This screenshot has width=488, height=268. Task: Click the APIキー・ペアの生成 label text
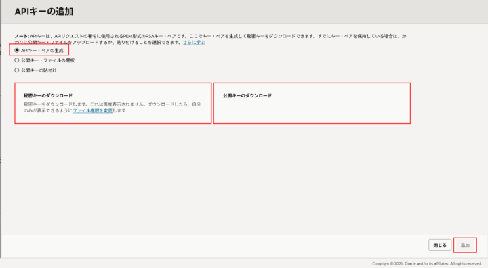(x=42, y=50)
